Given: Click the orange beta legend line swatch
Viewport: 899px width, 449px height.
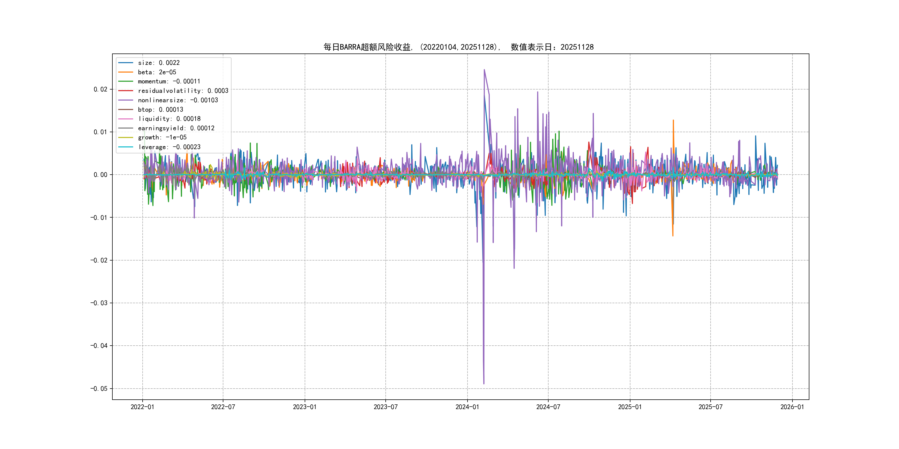Looking at the screenshot, I should [126, 72].
